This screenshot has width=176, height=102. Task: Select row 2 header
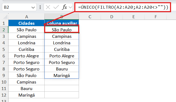point(4,30)
